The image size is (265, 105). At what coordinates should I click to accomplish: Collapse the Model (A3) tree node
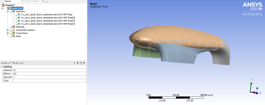[x=2, y=8]
